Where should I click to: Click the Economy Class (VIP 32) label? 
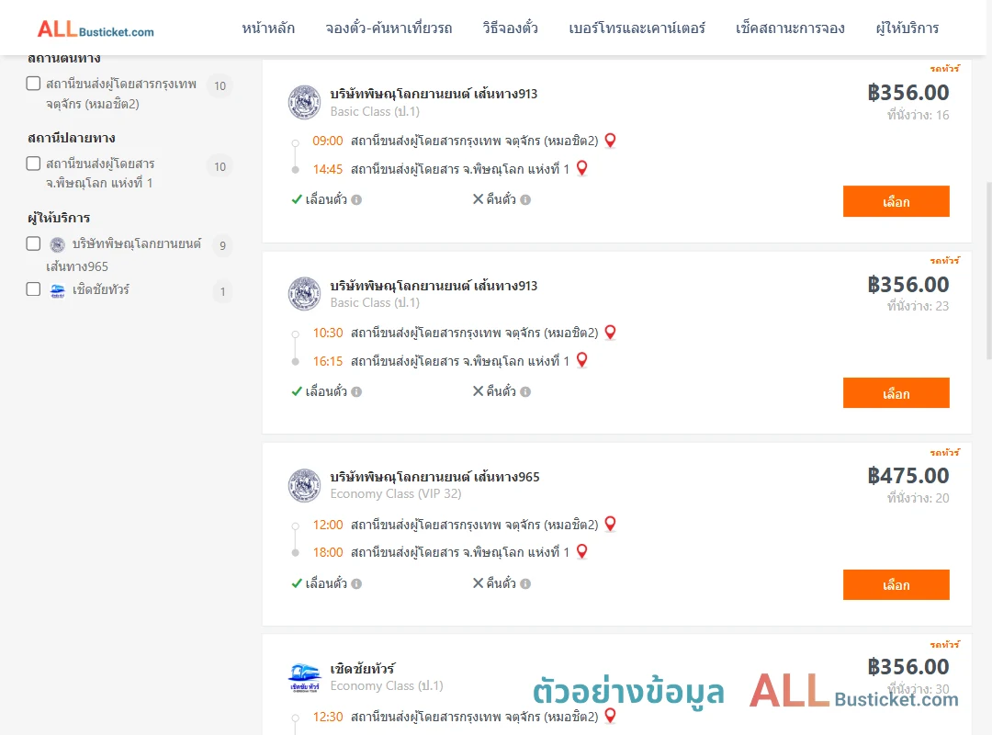395,493
